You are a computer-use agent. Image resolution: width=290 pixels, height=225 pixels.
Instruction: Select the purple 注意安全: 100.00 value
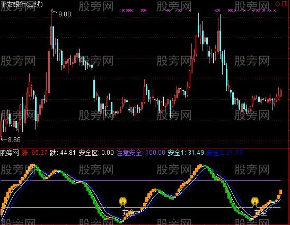(140, 153)
